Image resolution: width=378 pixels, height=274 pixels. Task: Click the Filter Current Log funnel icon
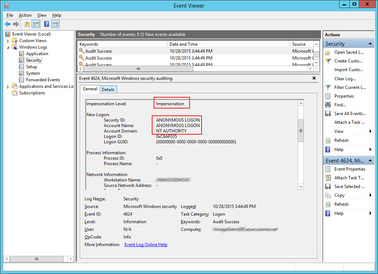pos(328,87)
